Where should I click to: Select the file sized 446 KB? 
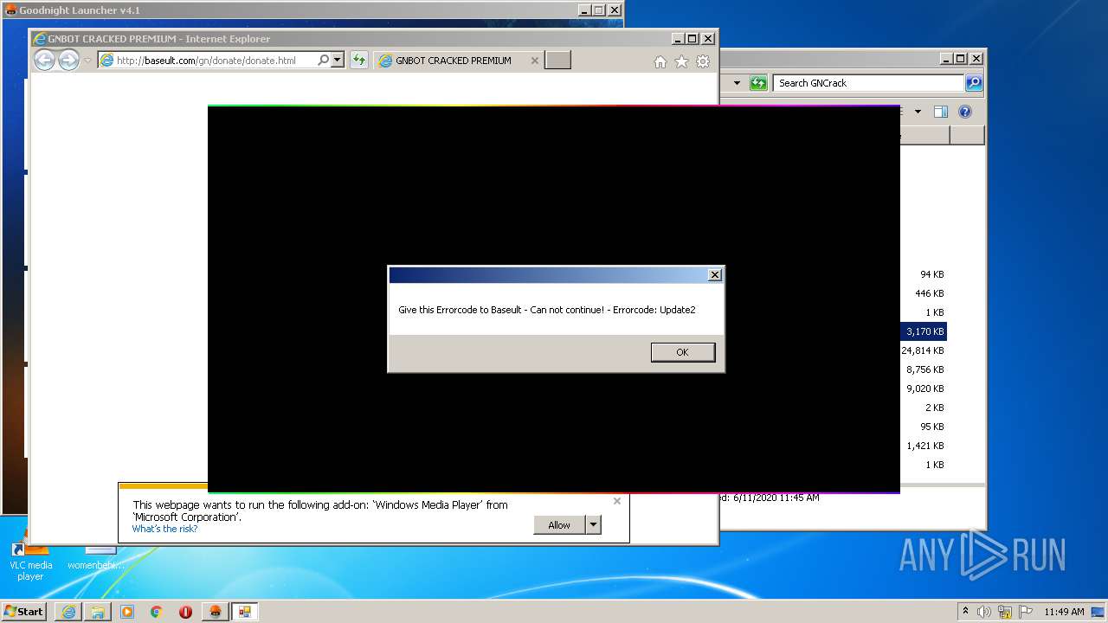coord(929,293)
